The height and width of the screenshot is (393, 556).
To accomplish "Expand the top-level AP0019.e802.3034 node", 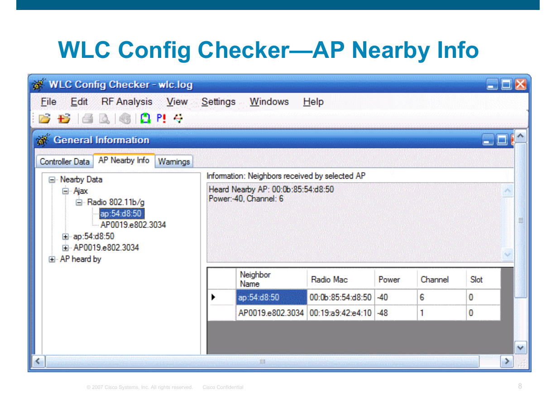I will (x=65, y=248).
